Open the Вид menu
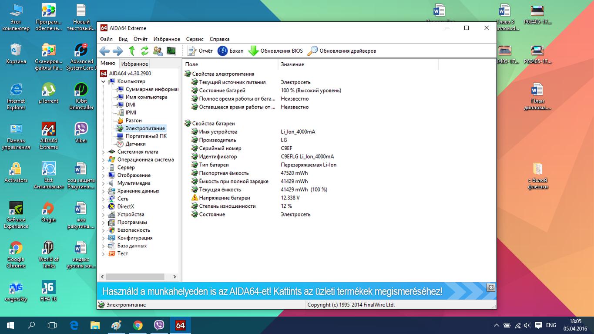Image resolution: width=594 pixels, height=334 pixels. coord(123,39)
